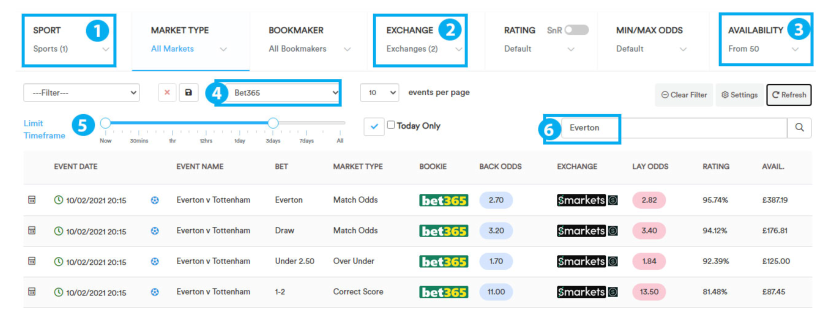This screenshot has width=827, height=322.
Task: Expand the Sport dropdown
Action: click(69, 40)
